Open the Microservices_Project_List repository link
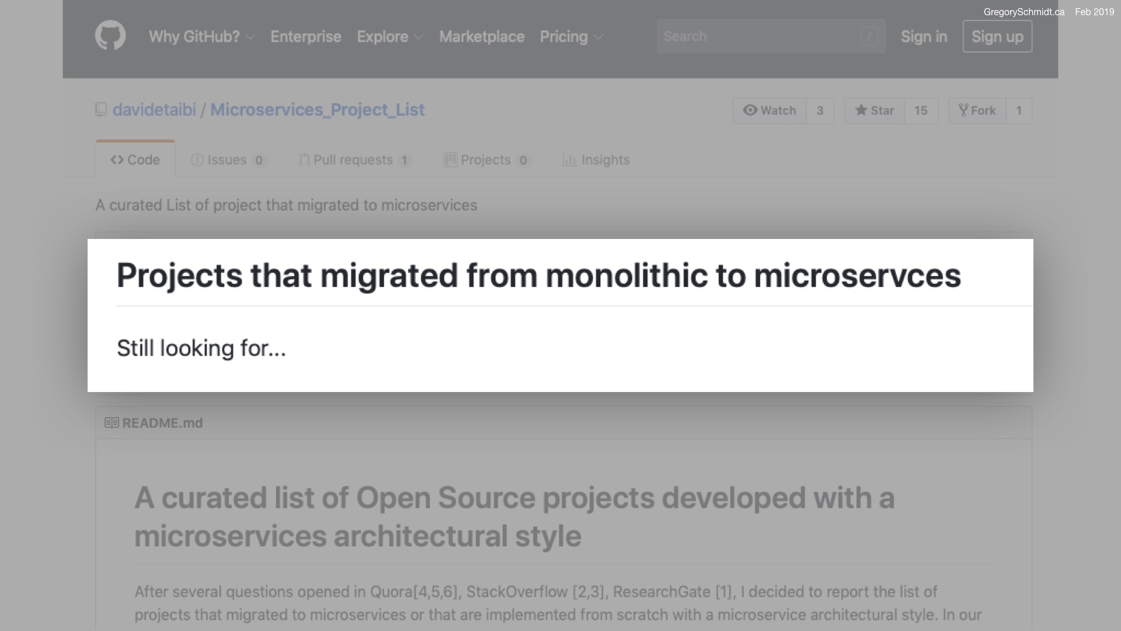Screen dimensions: 1121x631 (x=317, y=110)
